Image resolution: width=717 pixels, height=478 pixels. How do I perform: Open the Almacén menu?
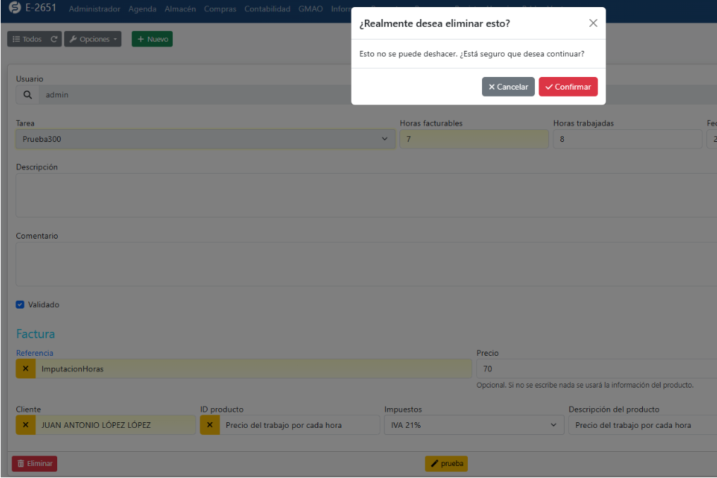(180, 9)
